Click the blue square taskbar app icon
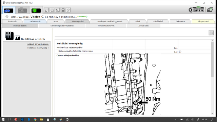The image size is (217, 122). pyautogui.click(x=22, y=119)
